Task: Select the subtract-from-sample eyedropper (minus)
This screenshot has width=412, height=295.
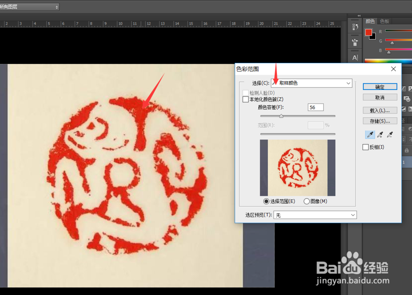Action: [390, 135]
